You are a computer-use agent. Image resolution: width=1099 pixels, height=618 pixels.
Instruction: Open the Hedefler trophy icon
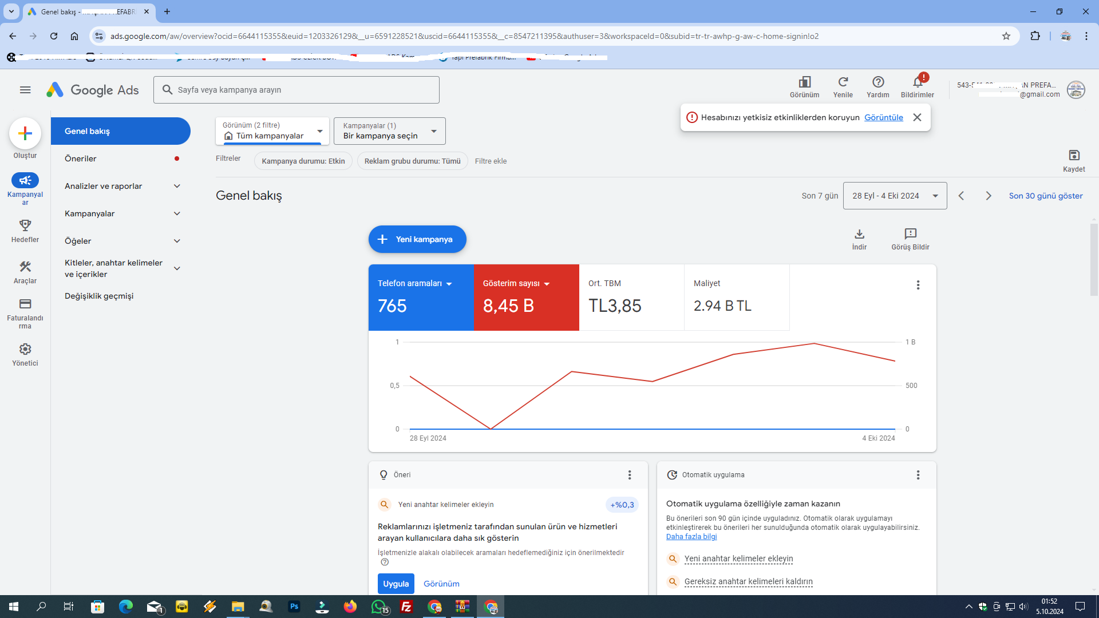coord(25,225)
